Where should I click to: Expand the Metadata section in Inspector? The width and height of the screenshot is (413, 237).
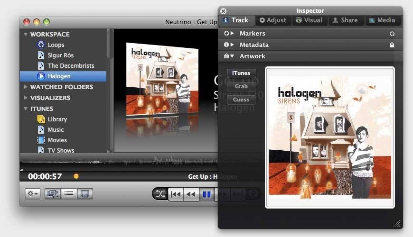click(x=232, y=45)
